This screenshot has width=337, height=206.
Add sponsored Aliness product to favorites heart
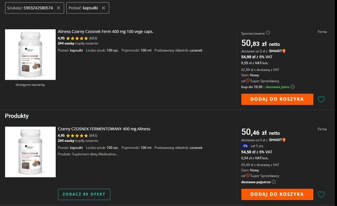[x=321, y=99]
